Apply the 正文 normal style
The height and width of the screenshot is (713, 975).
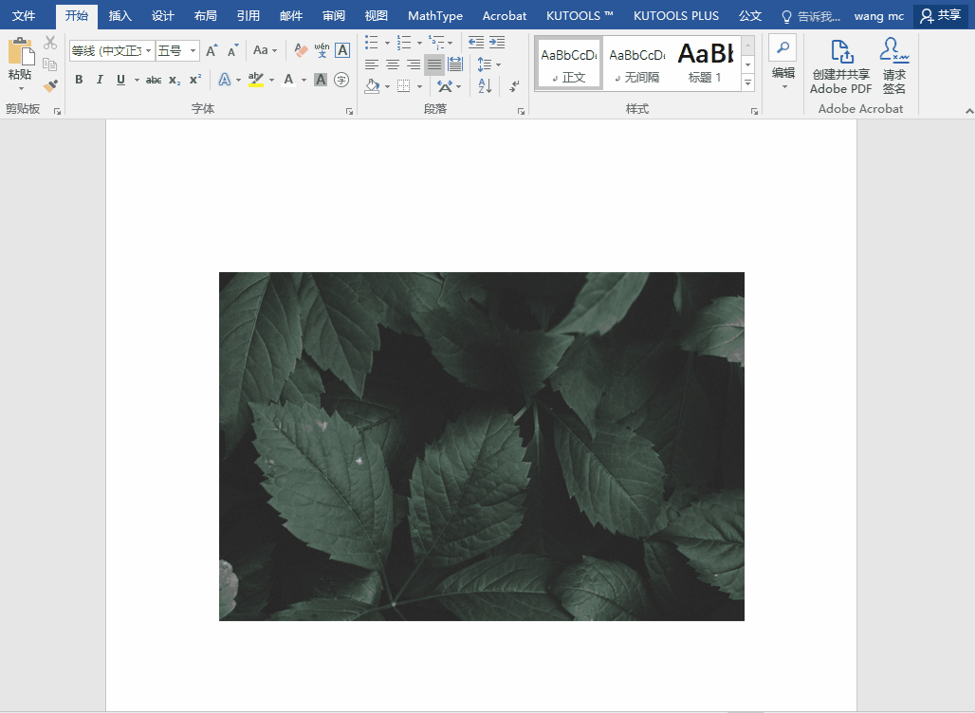(x=569, y=64)
